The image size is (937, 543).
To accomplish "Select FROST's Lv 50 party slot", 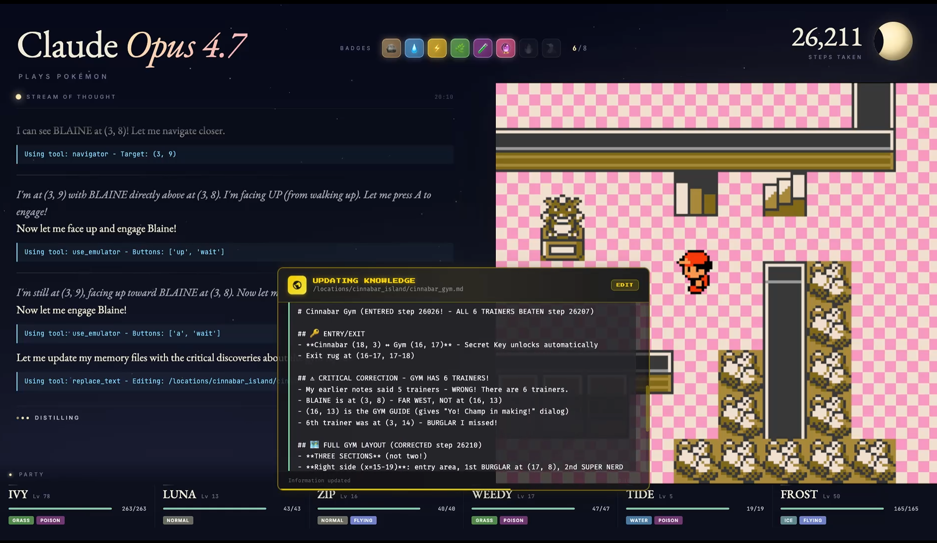I will point(849,507).
